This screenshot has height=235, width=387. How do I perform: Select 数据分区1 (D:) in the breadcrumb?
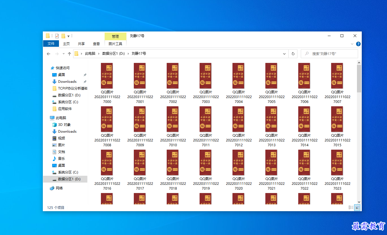(113, 54)
